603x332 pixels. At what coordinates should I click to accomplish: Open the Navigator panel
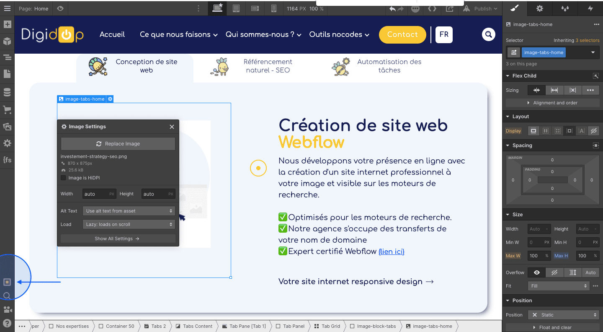(x=7, y=57)
